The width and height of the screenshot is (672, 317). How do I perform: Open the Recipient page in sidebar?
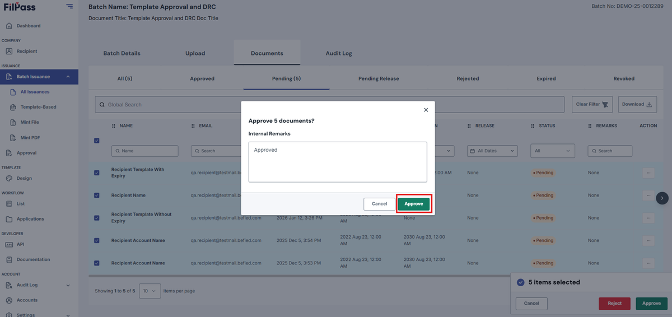point(26,51)
